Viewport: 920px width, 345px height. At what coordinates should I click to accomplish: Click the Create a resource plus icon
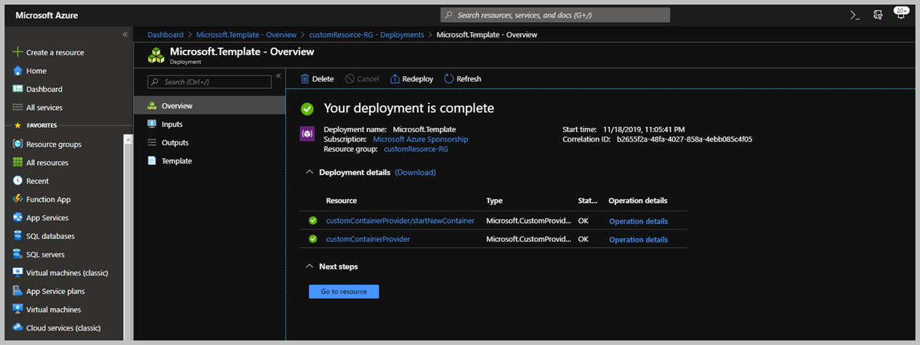(17, 52)
